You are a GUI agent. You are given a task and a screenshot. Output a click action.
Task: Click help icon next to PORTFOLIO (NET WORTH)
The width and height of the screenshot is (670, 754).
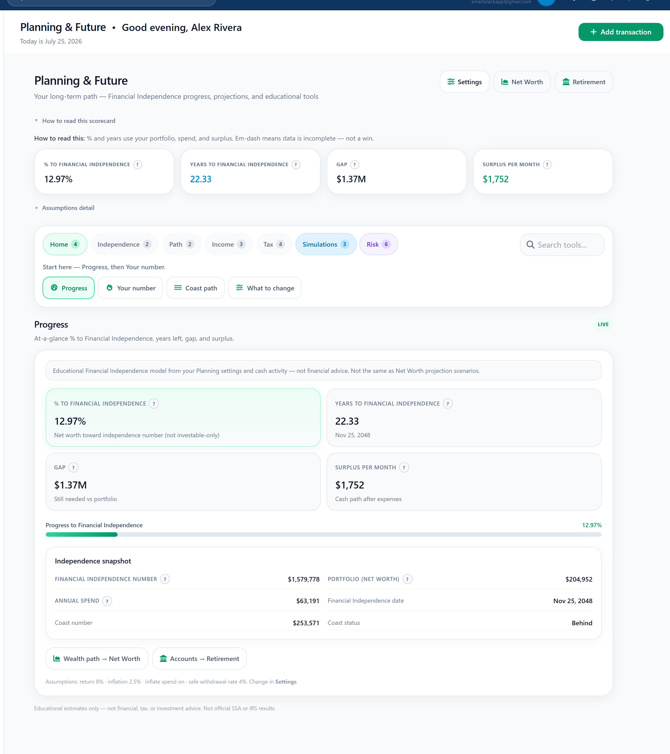click(x=407, y=579)
